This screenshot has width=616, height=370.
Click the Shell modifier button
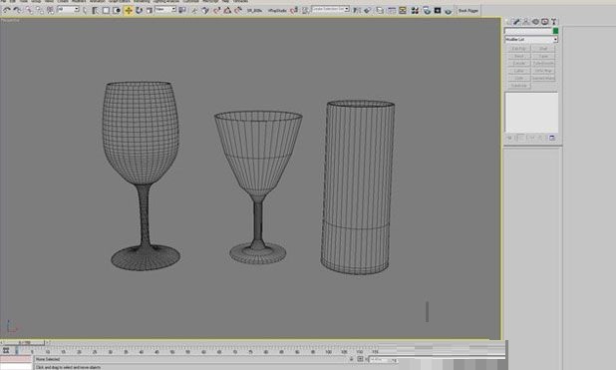click(x=543, y=48)
